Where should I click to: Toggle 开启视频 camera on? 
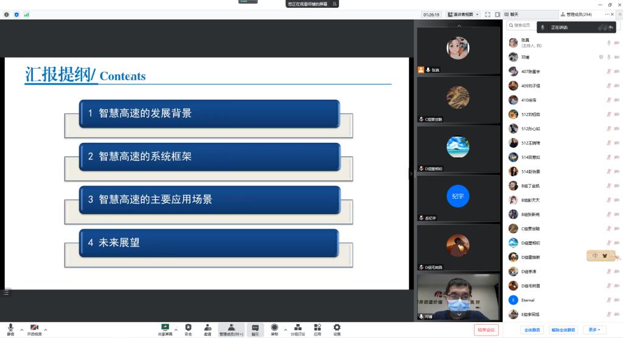[x=34, y=329]
